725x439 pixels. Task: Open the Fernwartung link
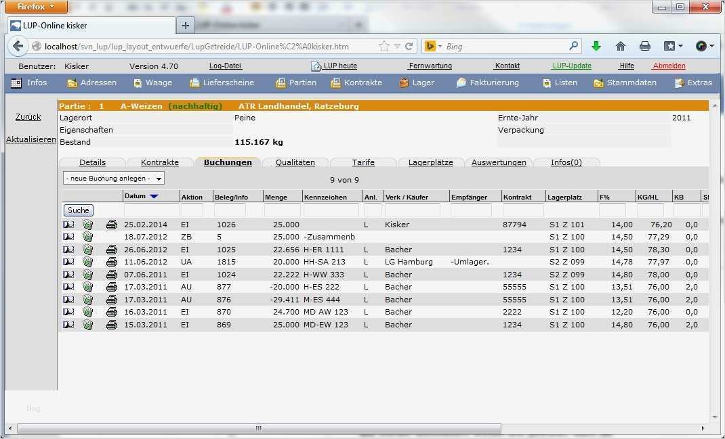(430, 66)
